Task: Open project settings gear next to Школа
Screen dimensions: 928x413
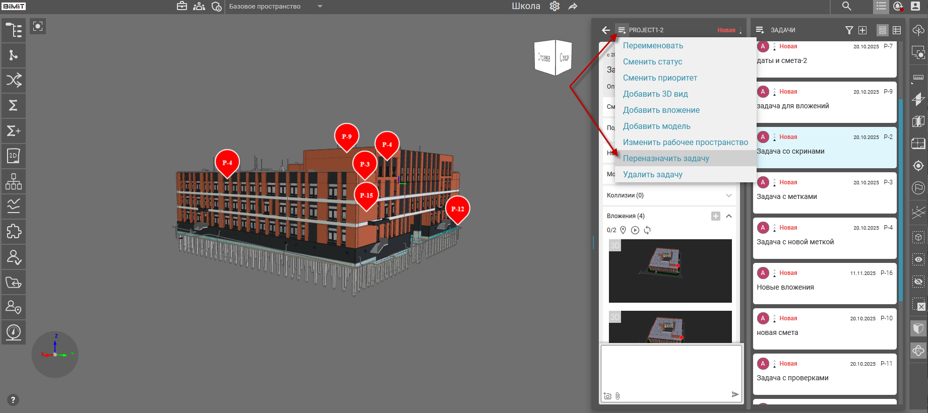Action: tap(554, 7)
